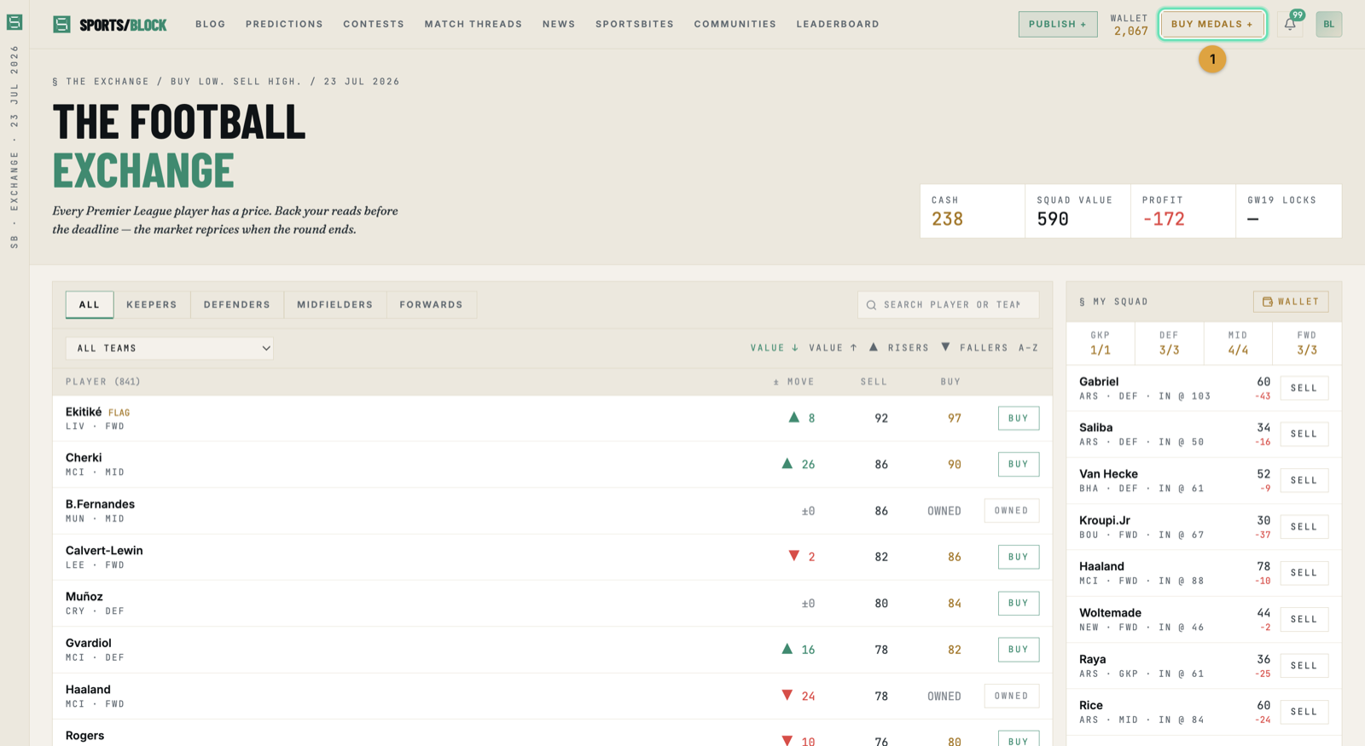Viewport: 1365px width, 746px height.
Task: Click the ± Move column header
Action: click(793, 382)
